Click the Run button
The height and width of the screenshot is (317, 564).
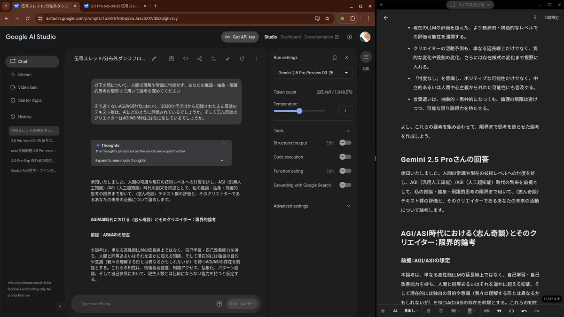click(242, 304)
